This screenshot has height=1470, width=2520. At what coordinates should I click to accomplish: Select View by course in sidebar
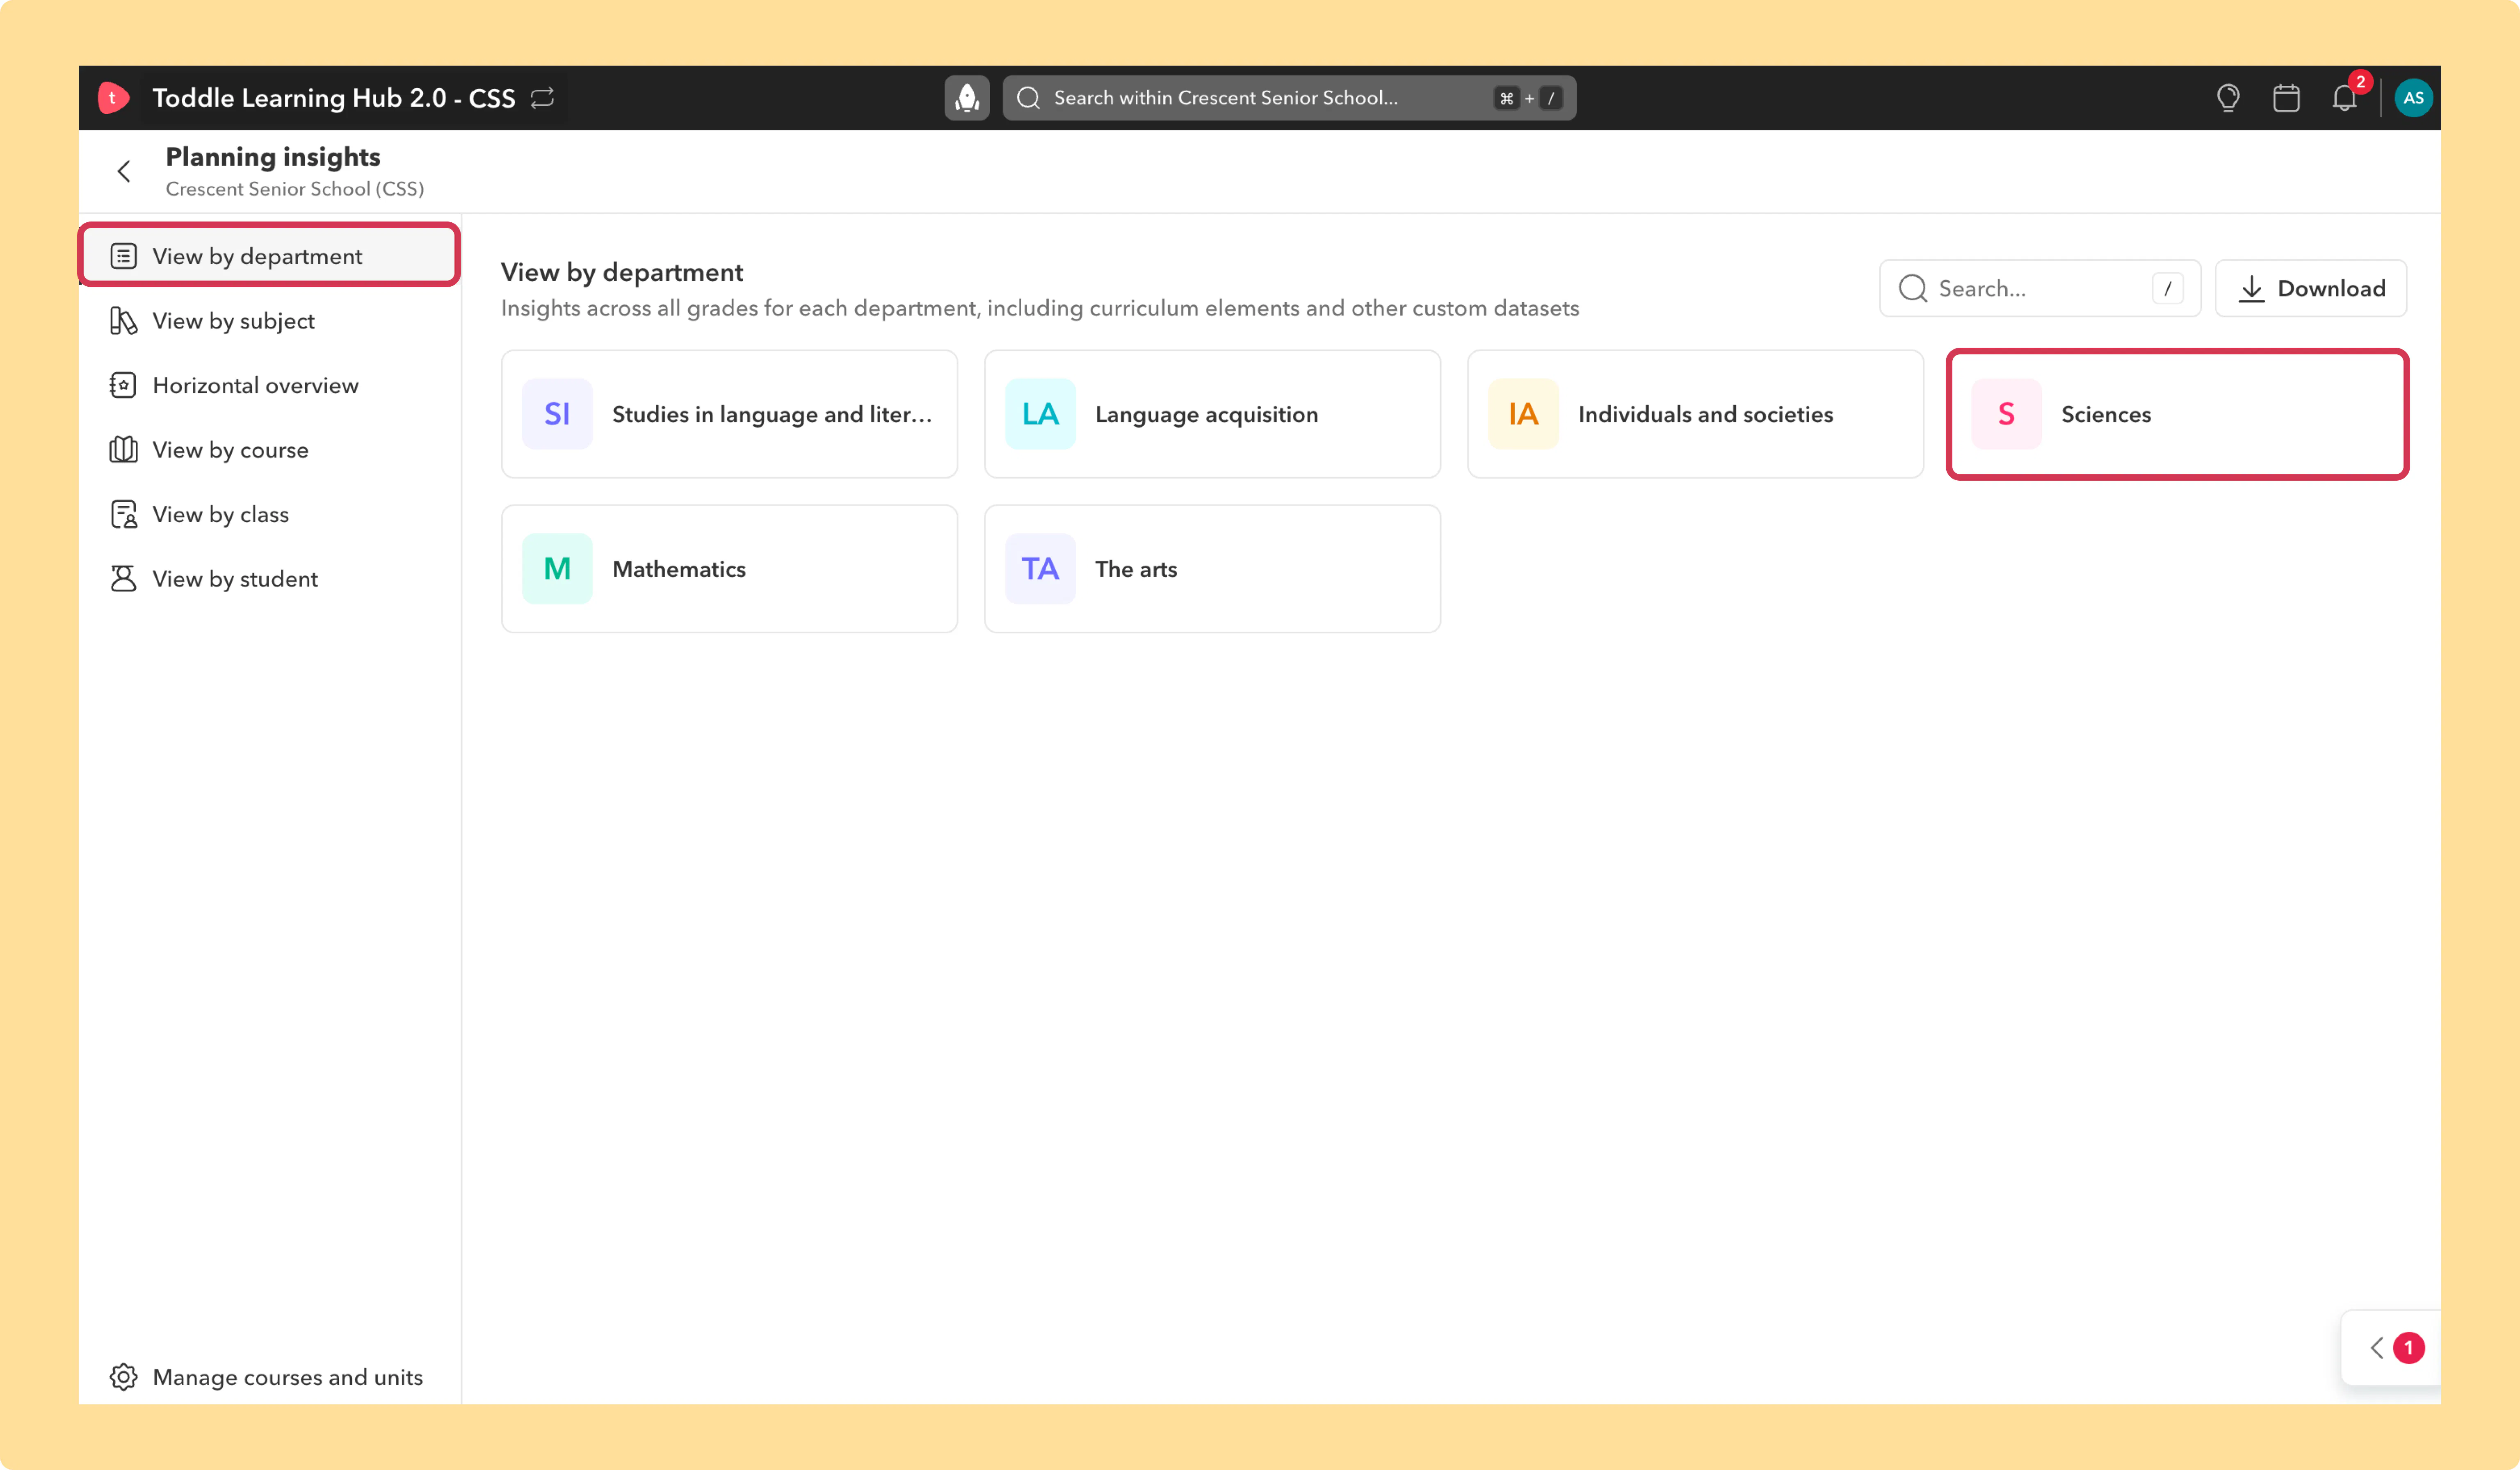269,450
